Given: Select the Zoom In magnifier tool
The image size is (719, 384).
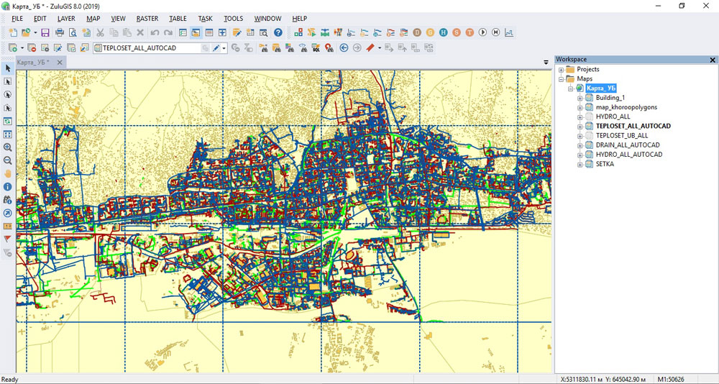Looking at the screenshot, I should 8,147.
